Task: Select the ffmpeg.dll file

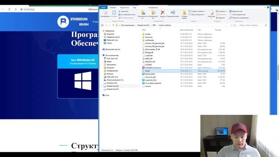Action: click(149, 52)
